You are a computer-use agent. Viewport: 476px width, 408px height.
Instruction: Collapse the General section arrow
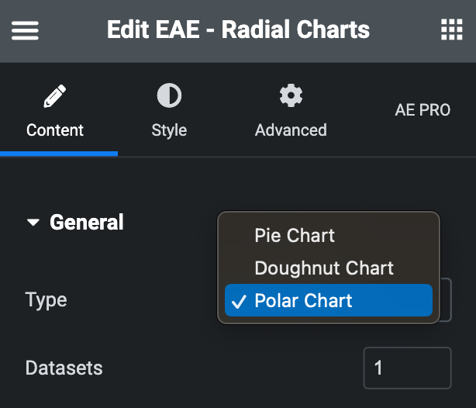click(x=33, y=223)
